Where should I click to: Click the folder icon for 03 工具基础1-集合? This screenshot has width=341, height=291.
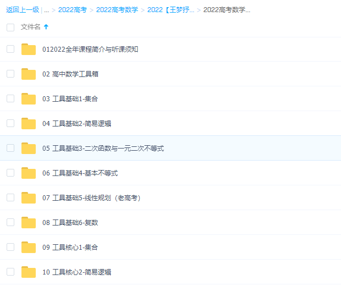click(28, 99)
